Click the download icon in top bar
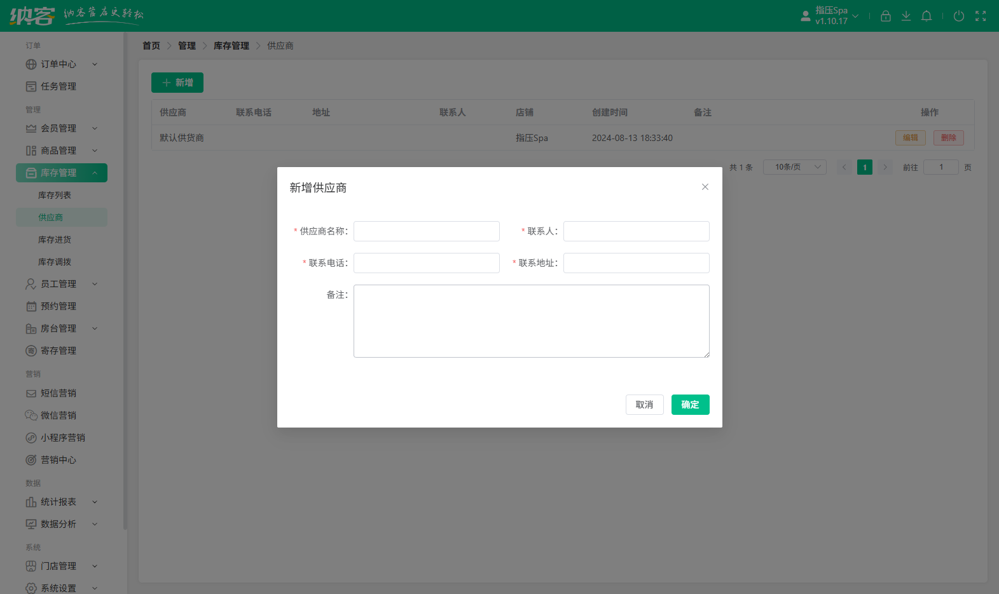Image resolution: width=999 pixels, height=594 pixels. 906,16
